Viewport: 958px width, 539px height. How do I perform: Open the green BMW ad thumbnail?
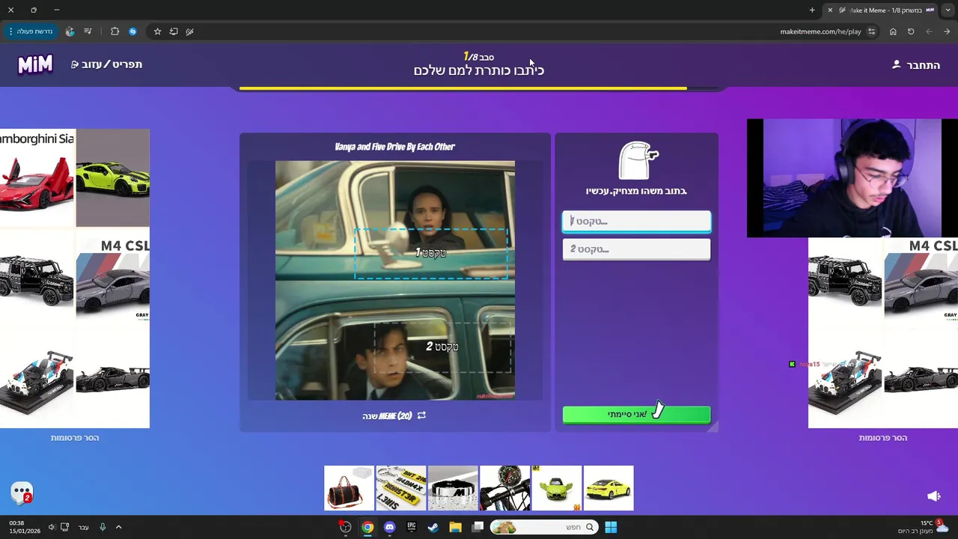tap(557, 488)
